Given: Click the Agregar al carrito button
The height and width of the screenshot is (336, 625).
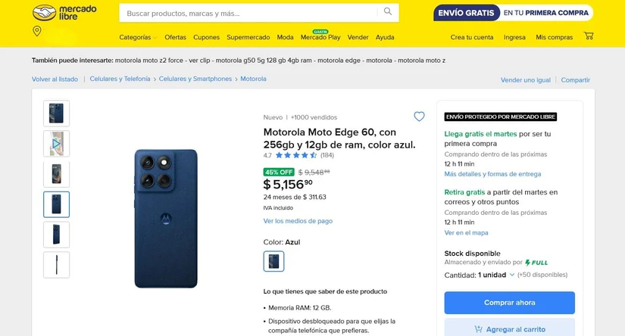Looking at the screenshot, I should (x=509, y=329).
